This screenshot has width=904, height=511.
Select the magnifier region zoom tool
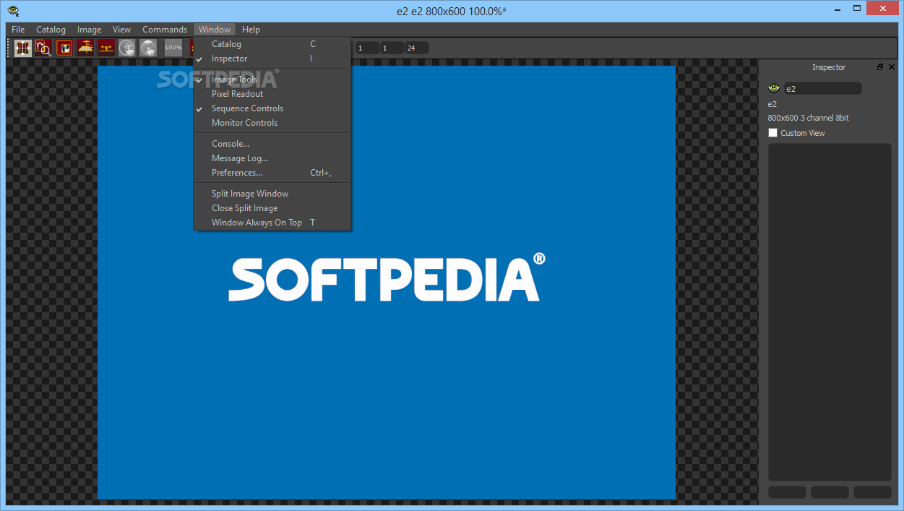coord(43,48)
